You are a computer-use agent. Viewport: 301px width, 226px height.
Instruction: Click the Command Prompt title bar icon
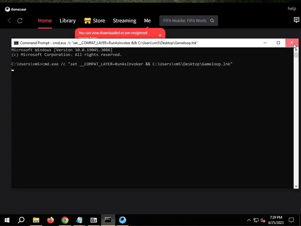[16, 43]
